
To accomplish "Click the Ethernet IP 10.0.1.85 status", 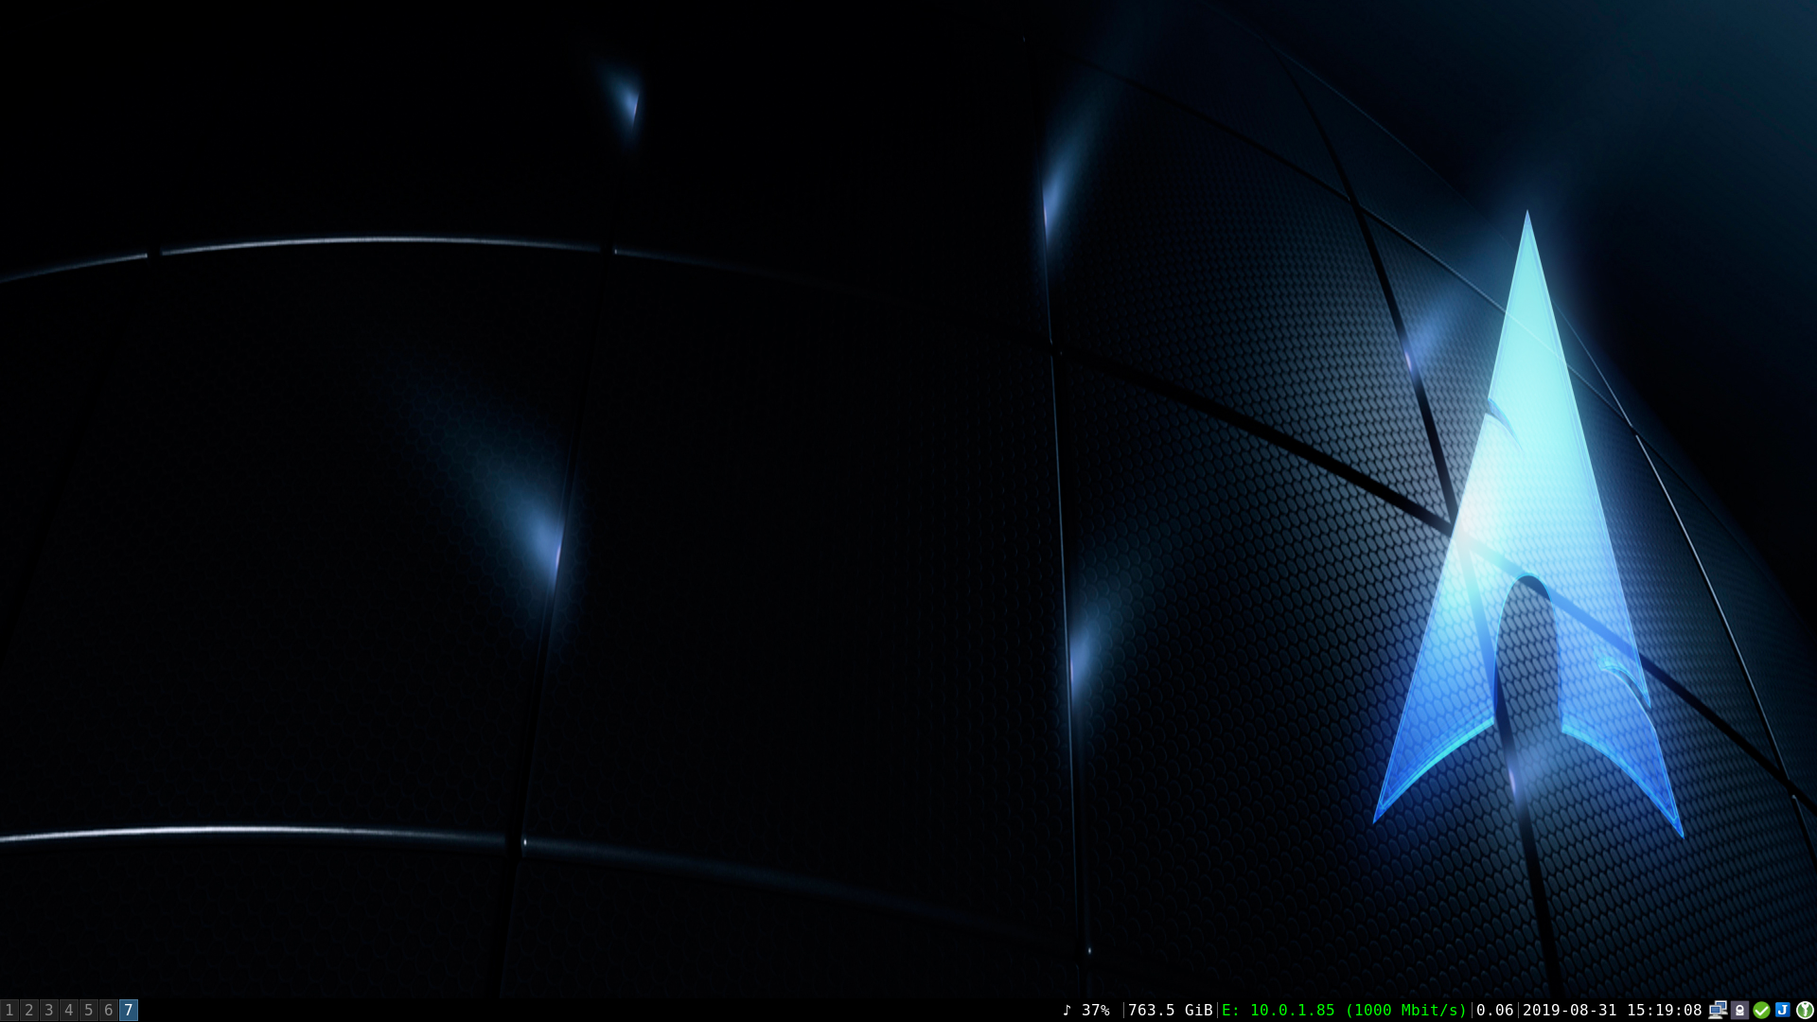I will coord(1292,1010).
